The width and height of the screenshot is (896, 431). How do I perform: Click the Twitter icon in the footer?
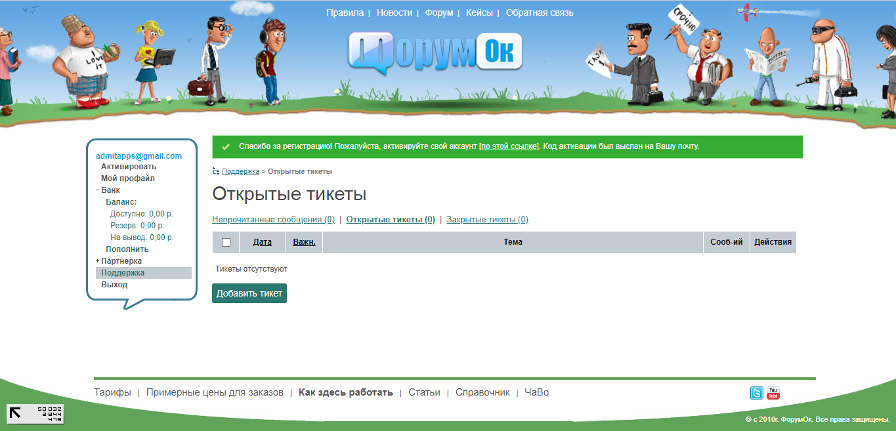pyautogui.click(x=756, y=392)
